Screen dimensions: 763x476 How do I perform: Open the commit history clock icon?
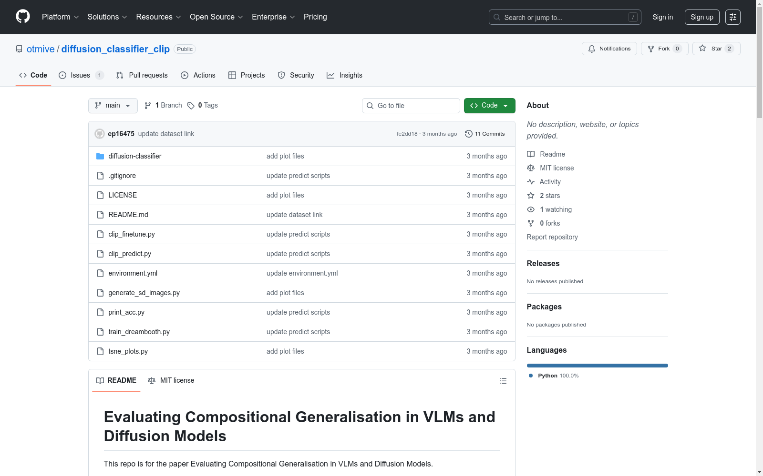pos(469,134)
